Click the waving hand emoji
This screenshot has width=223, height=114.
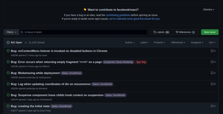[x=85, y=10]
